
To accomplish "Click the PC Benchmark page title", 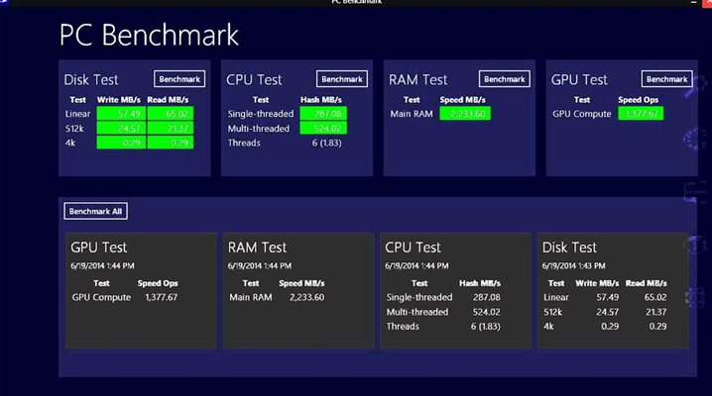I will (149, 35).
